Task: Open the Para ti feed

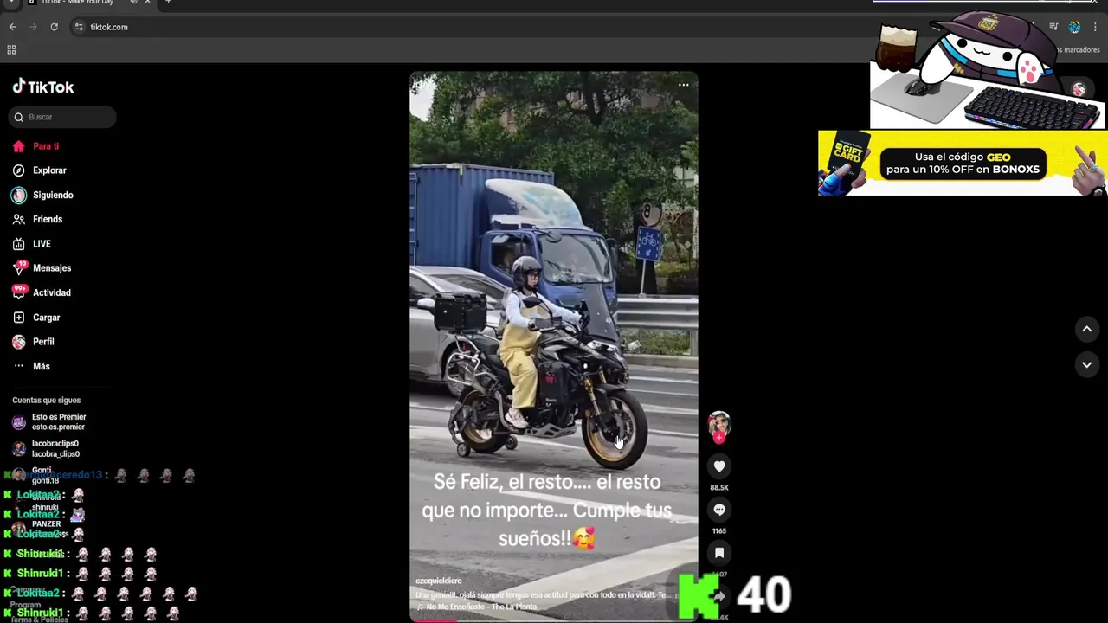Action: coord(36,146)
